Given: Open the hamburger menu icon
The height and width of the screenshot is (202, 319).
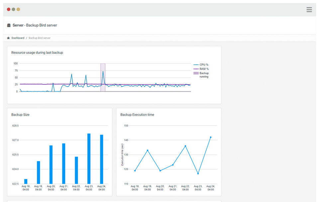Looking at the screenshot, I should (x=309, y=10).
